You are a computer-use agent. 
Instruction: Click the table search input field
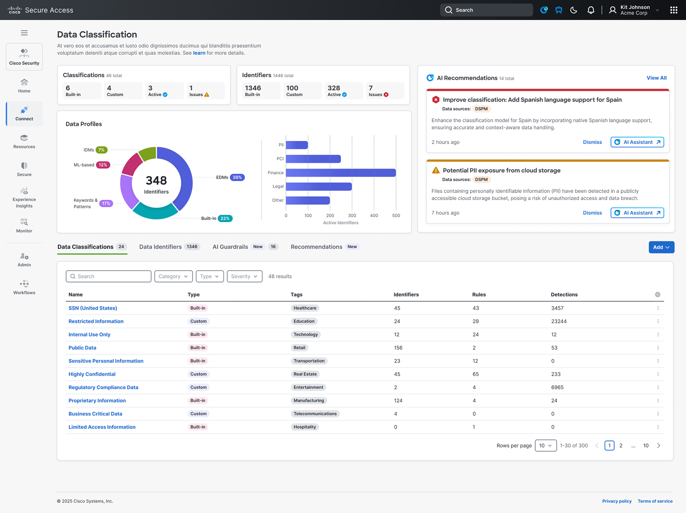[x=108, y=276]
